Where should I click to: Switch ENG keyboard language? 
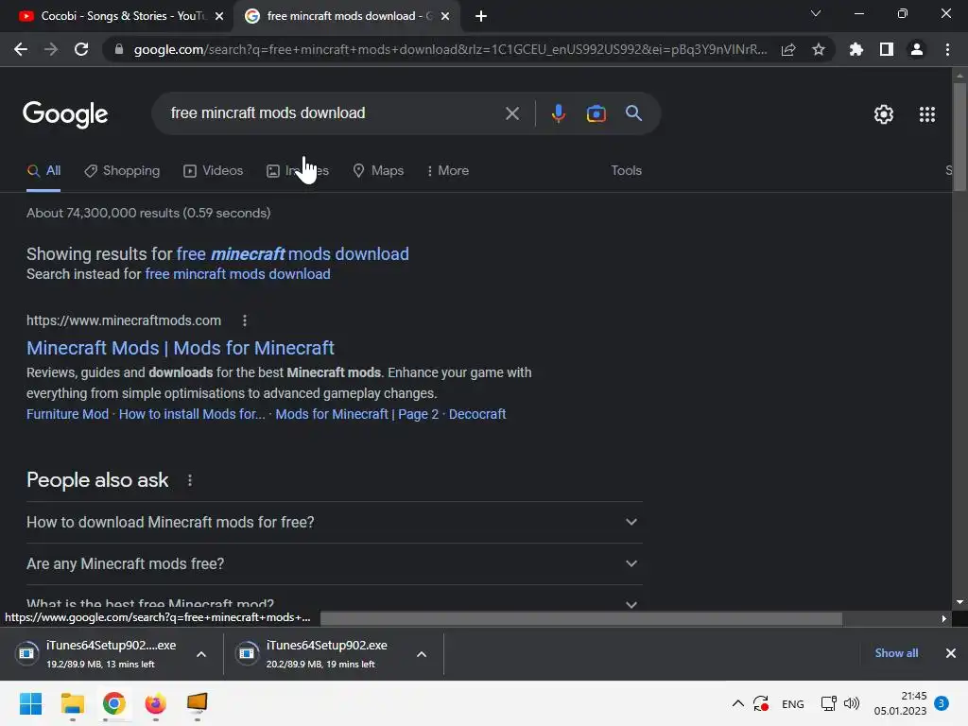coord(793,704)
